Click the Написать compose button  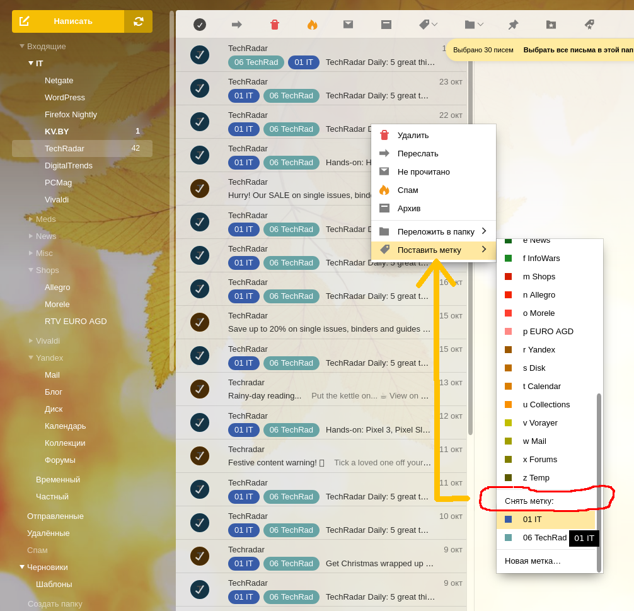(68, 21)
